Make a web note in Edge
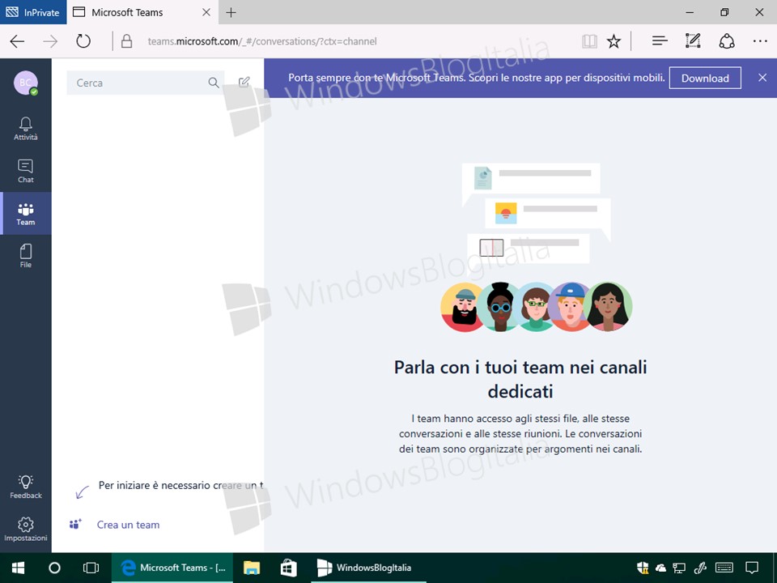This screenshot has height=583, width=777. (x=693, y=41)
